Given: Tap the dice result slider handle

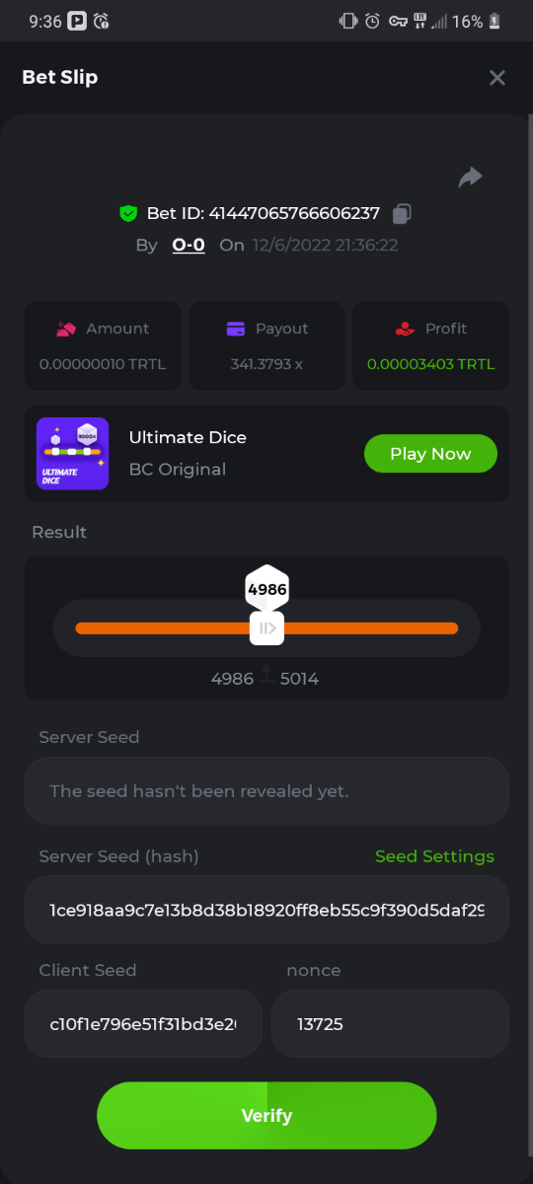Looking at the screenshot, I should [266, 629].
